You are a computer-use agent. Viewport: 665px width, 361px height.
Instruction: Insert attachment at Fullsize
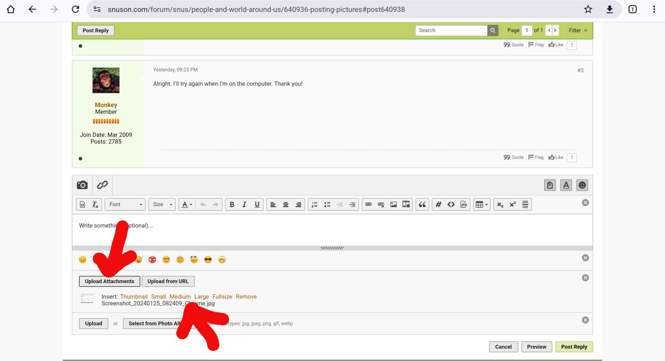click(x=222, y=297)
